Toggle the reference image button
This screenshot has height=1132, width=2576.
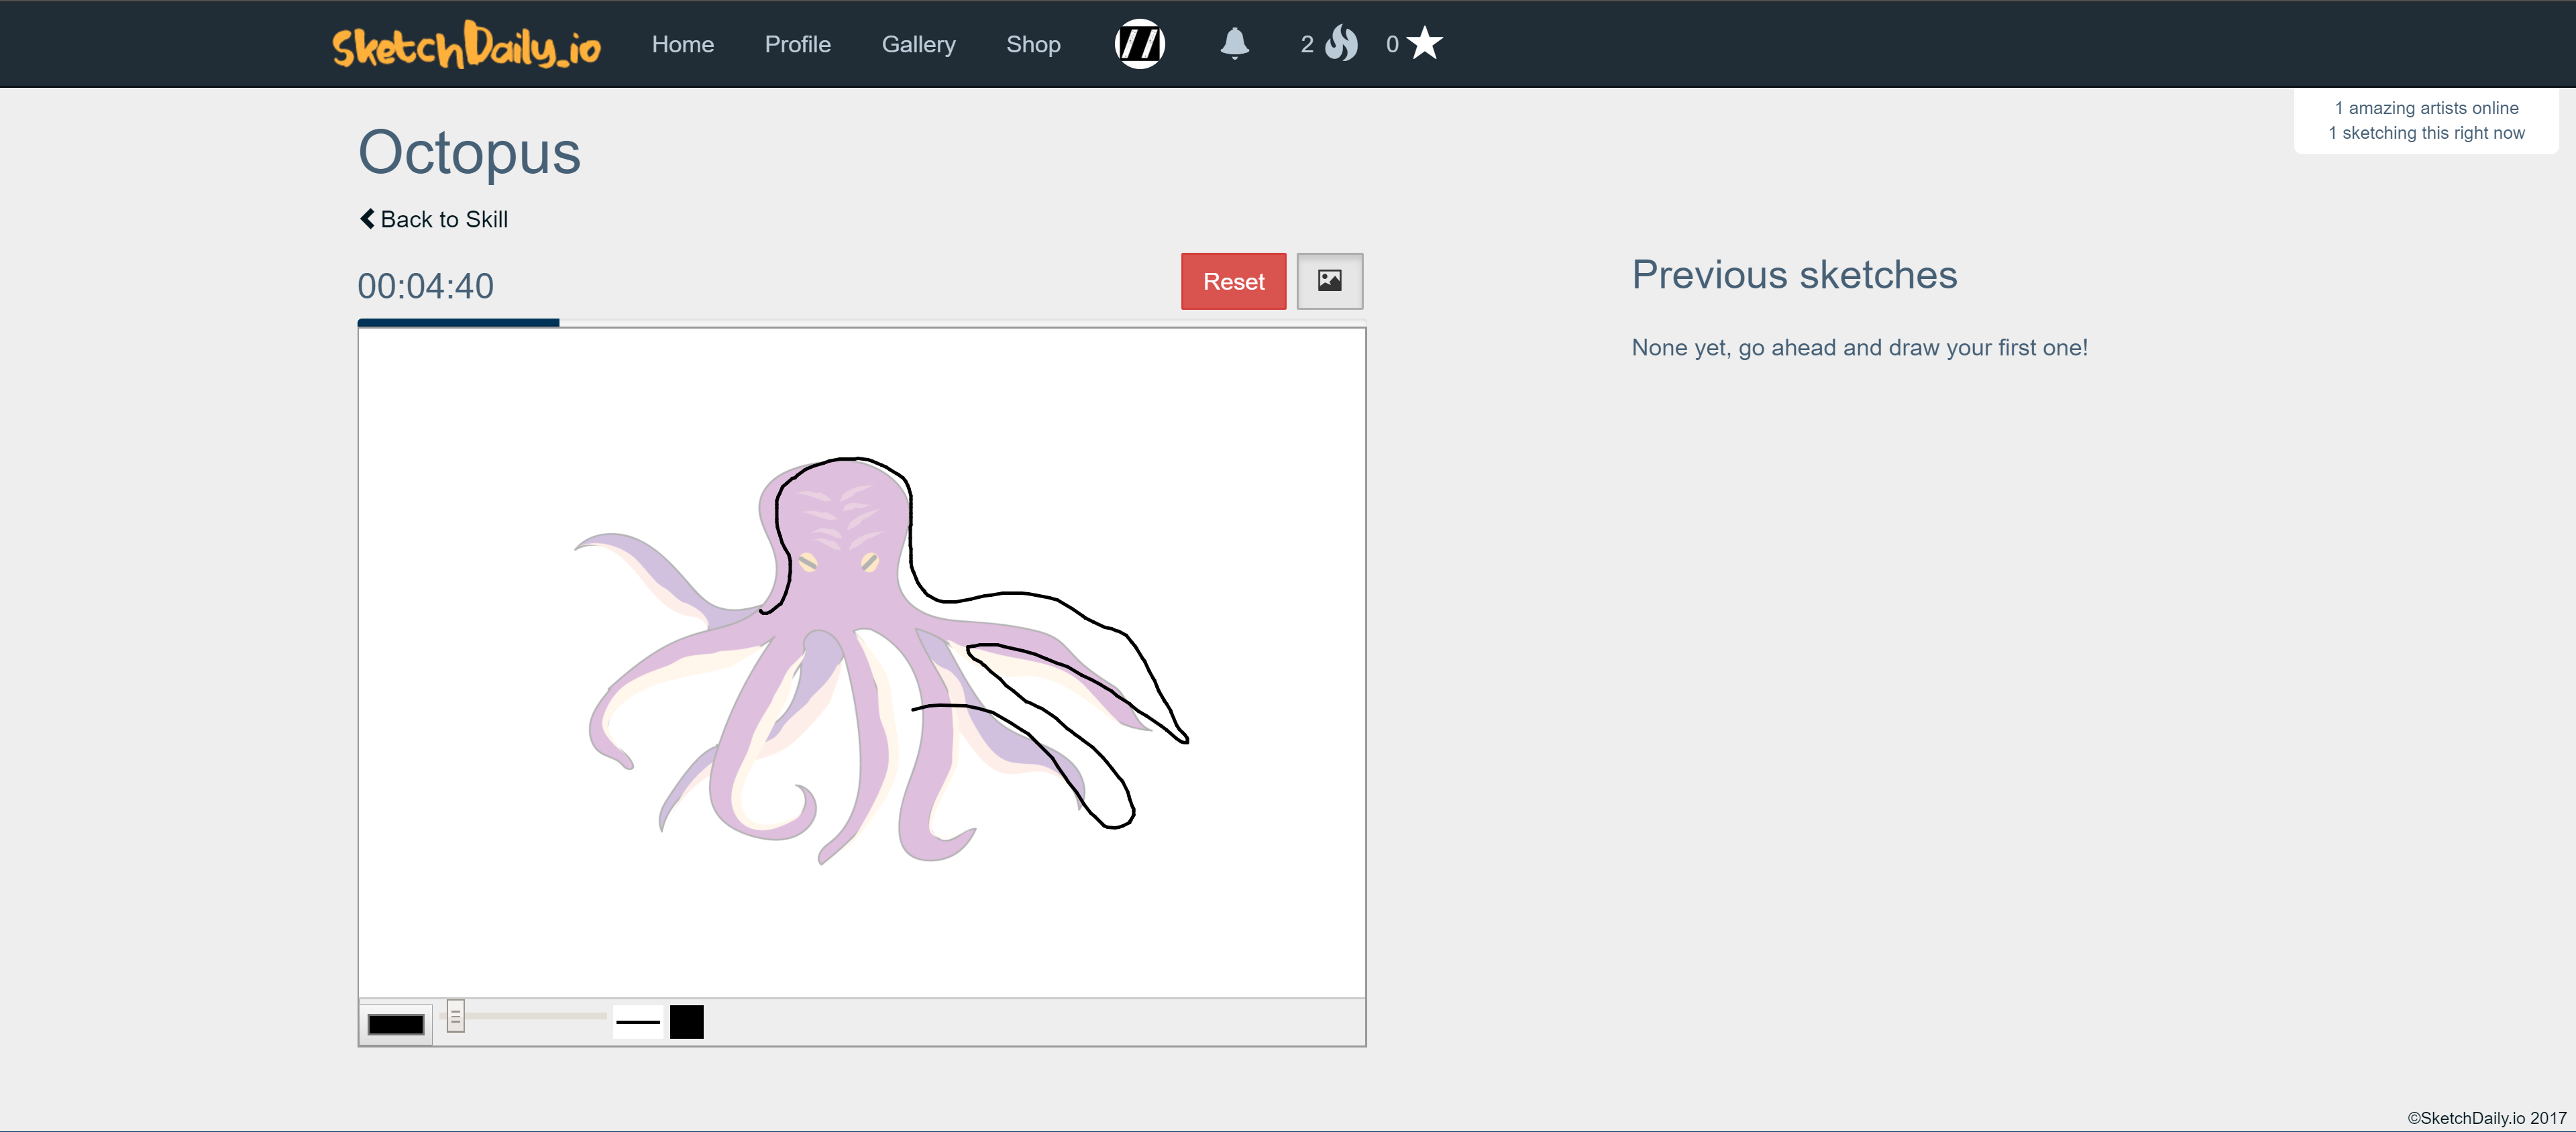pyautogui.click(x=1329, y=281)
